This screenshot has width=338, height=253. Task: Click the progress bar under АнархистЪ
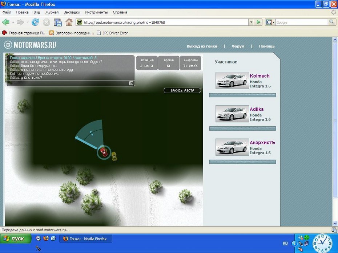coord(242,162)
